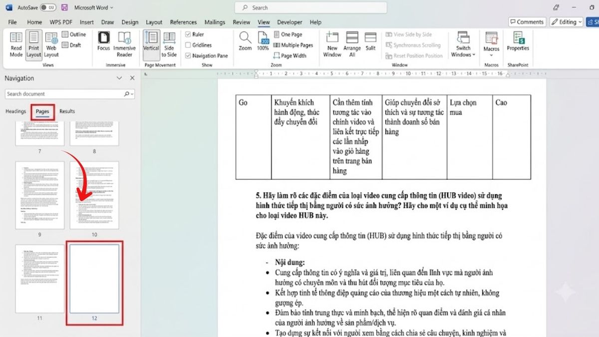Screen dimensions: 599x337
Task: Open Read Mode view
Action: 16,44
